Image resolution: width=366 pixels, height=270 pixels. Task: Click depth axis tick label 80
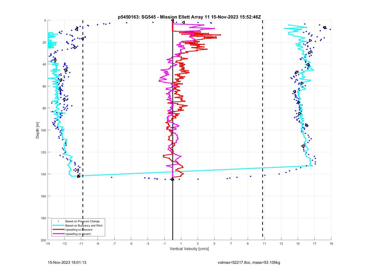tap(44, 108)
